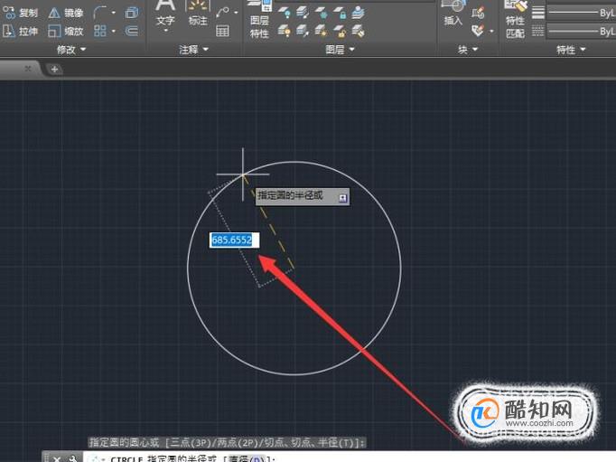
Task: Select the Copy (复制) tool
Action: pyautogui.click(x=21, y=13)
